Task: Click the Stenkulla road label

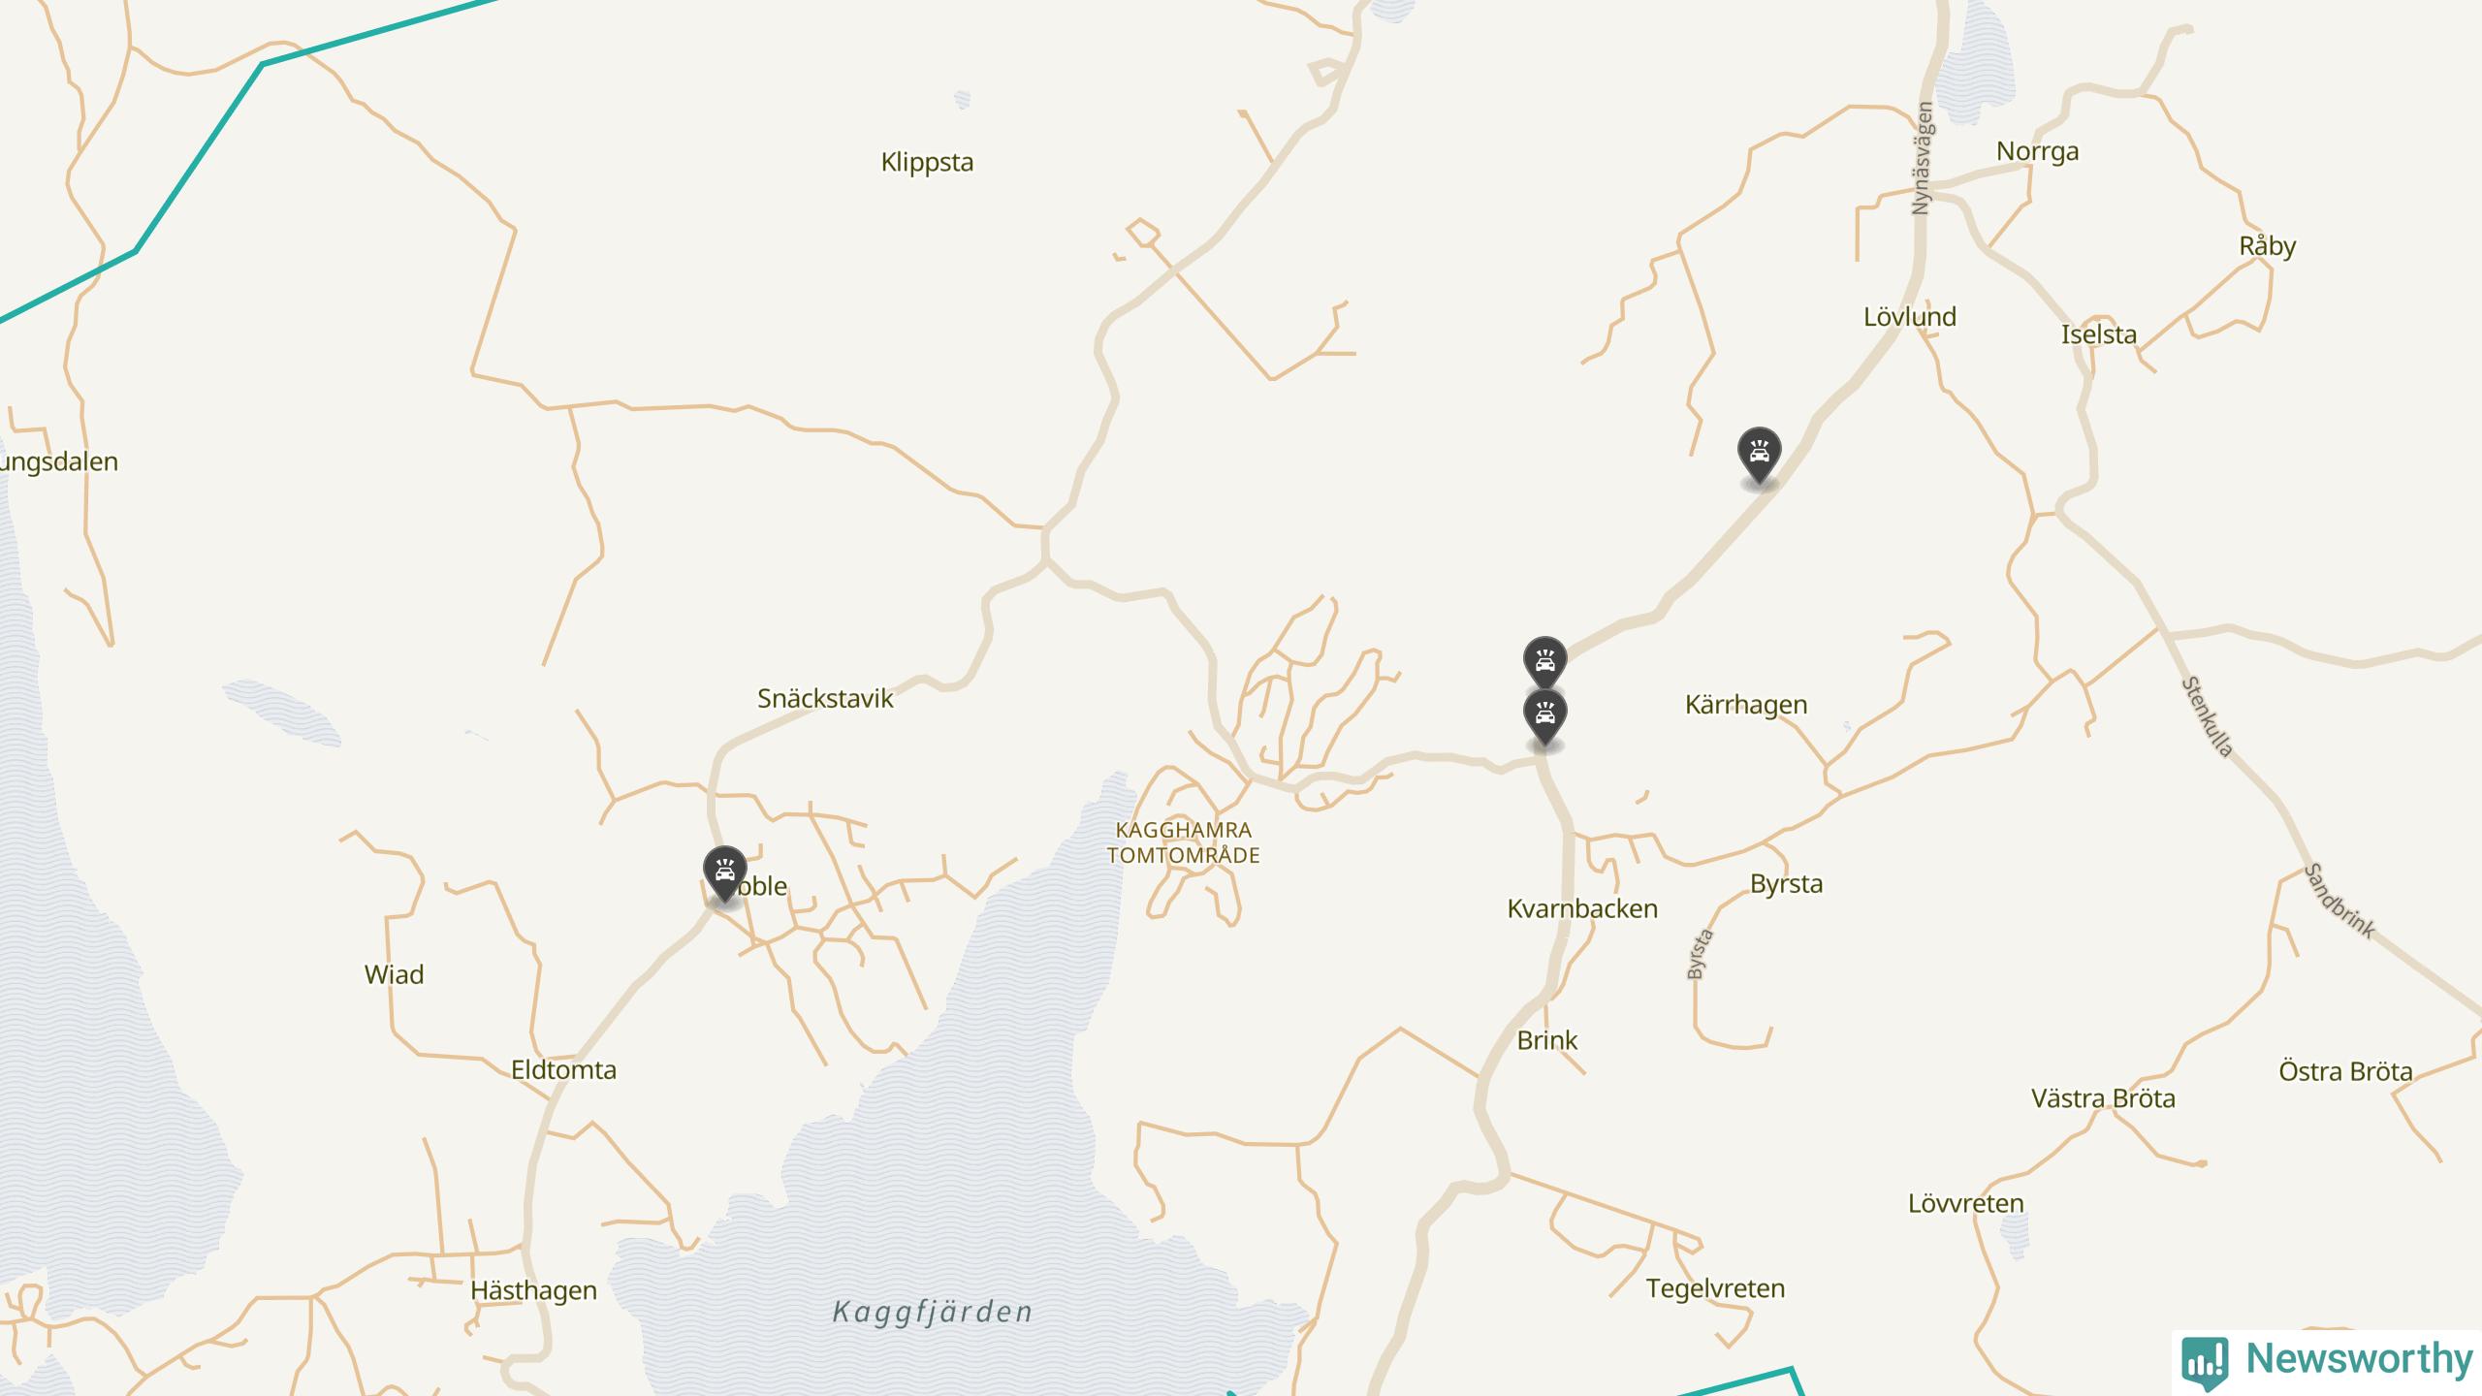Action: coord(2208,716)
